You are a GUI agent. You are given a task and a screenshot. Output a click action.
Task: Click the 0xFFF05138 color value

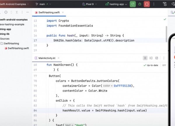(x=122, y=86)
